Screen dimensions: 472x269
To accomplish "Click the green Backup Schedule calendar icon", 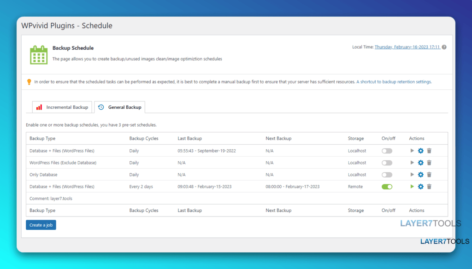I will [x=39, y=55].
